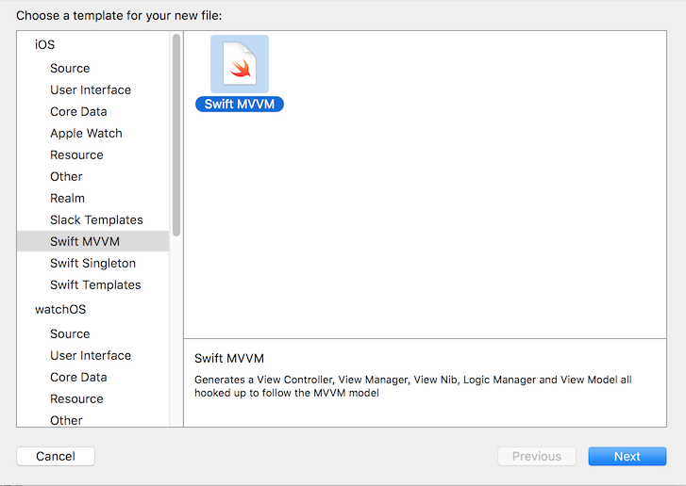Click the sidebar vertical scrollbar
The image size is (686, 486).
click(176, 135)
